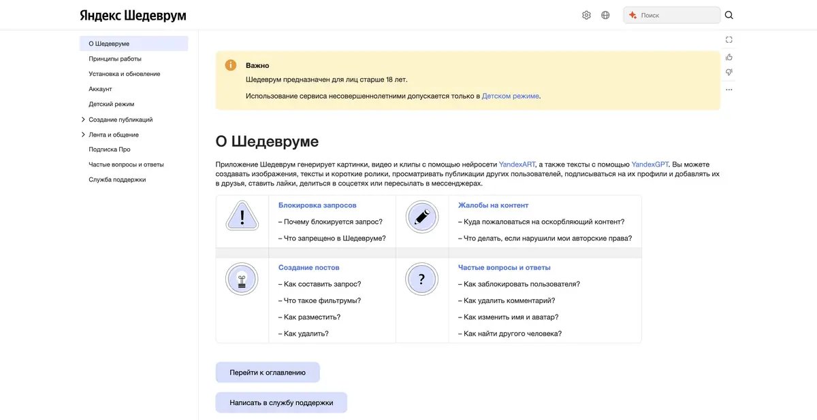817x420 pixels.
Task: Follow the Детском режиме link in notice
Action: tap(511, 96)
